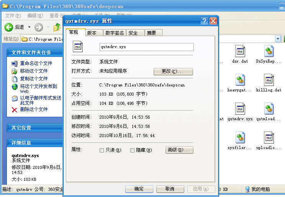This screenshot has width=285, height=197.
Task: Click the 高级(D)... button
Action: 179,150
